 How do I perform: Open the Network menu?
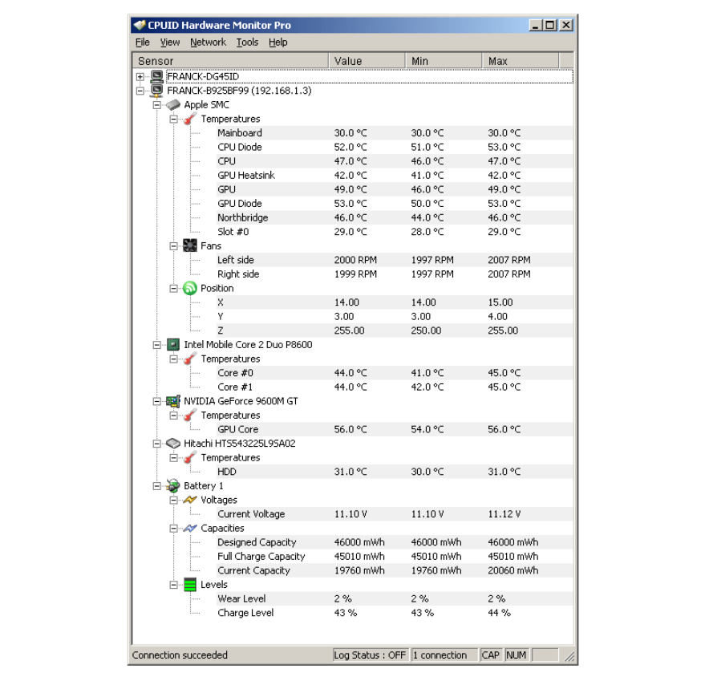pyautogui.click(x=208, y=43)
